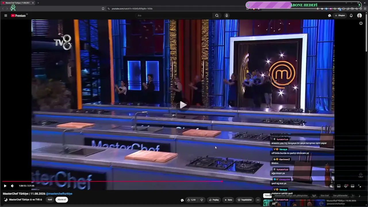Focus the Ara search field

(x=174, y=16)
